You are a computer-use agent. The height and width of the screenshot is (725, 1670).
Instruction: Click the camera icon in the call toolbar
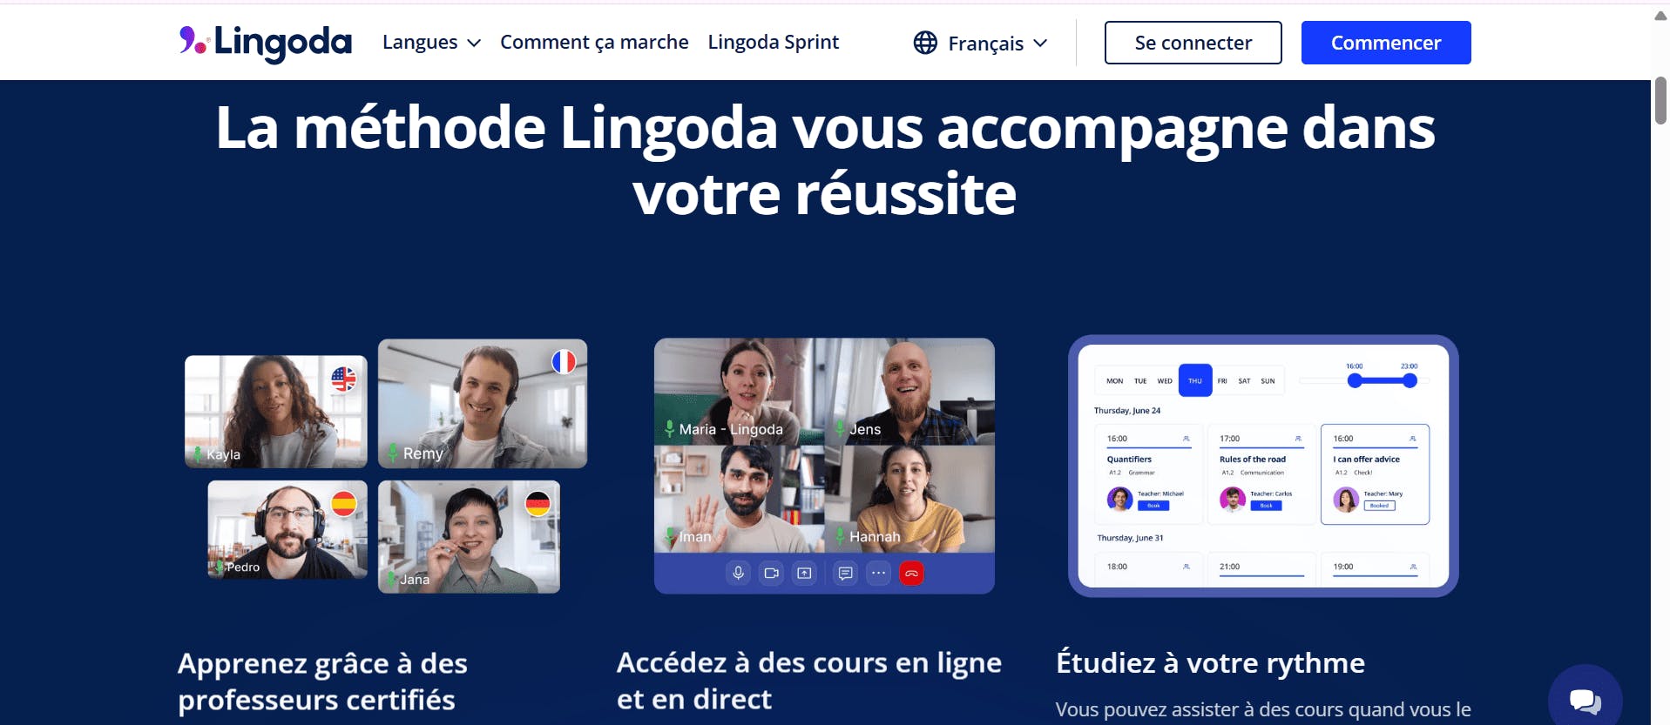pos(771,574)
